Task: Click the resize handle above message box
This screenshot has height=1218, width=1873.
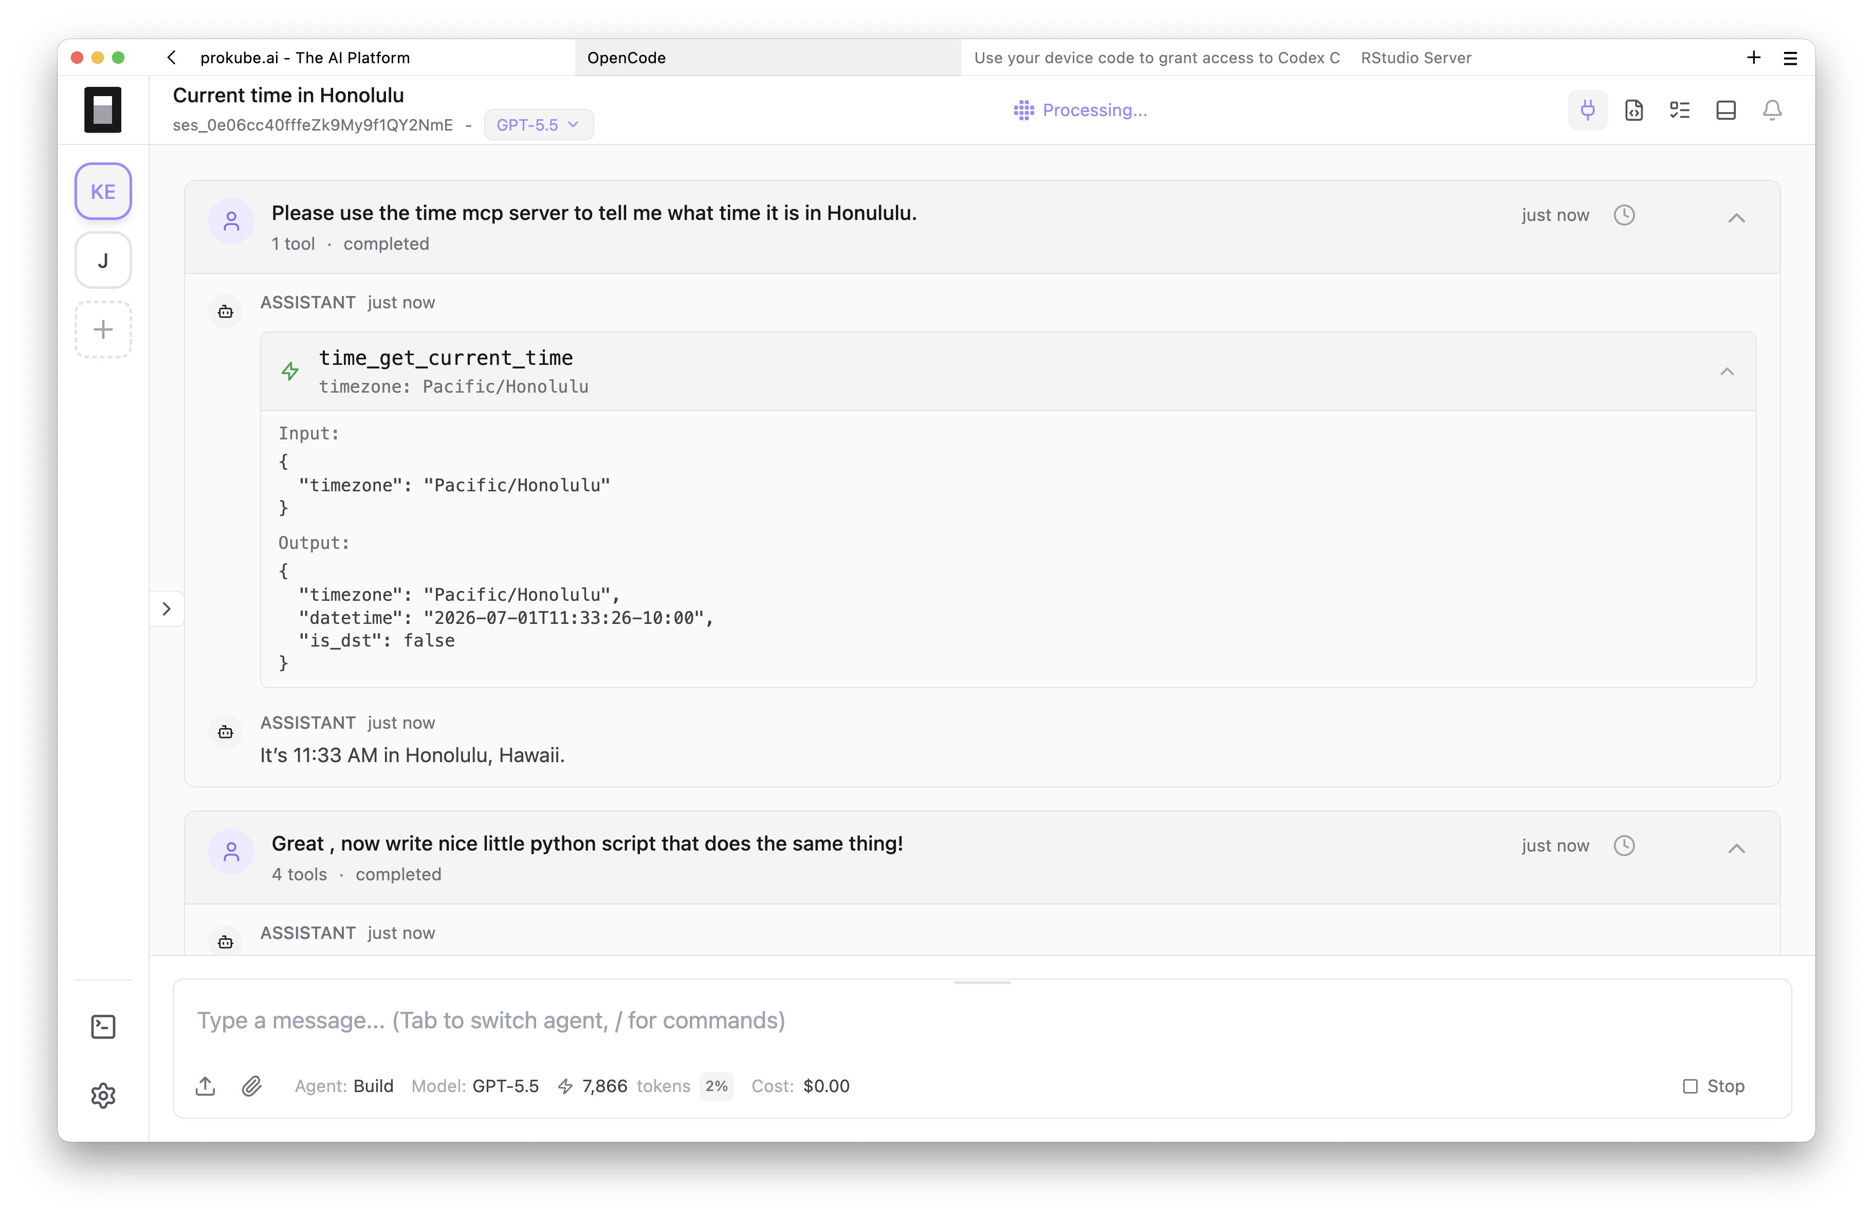Action: tap(982, 983)
